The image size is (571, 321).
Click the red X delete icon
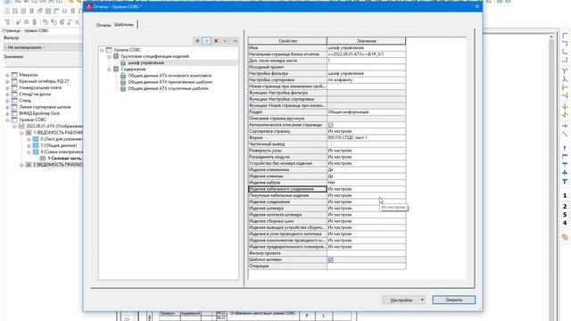pyautogui.click(x=216, y=41)
